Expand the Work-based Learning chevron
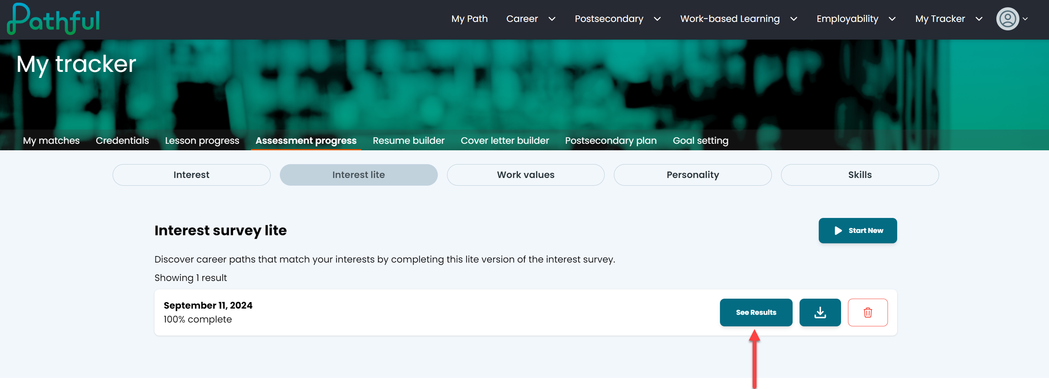 794,19
